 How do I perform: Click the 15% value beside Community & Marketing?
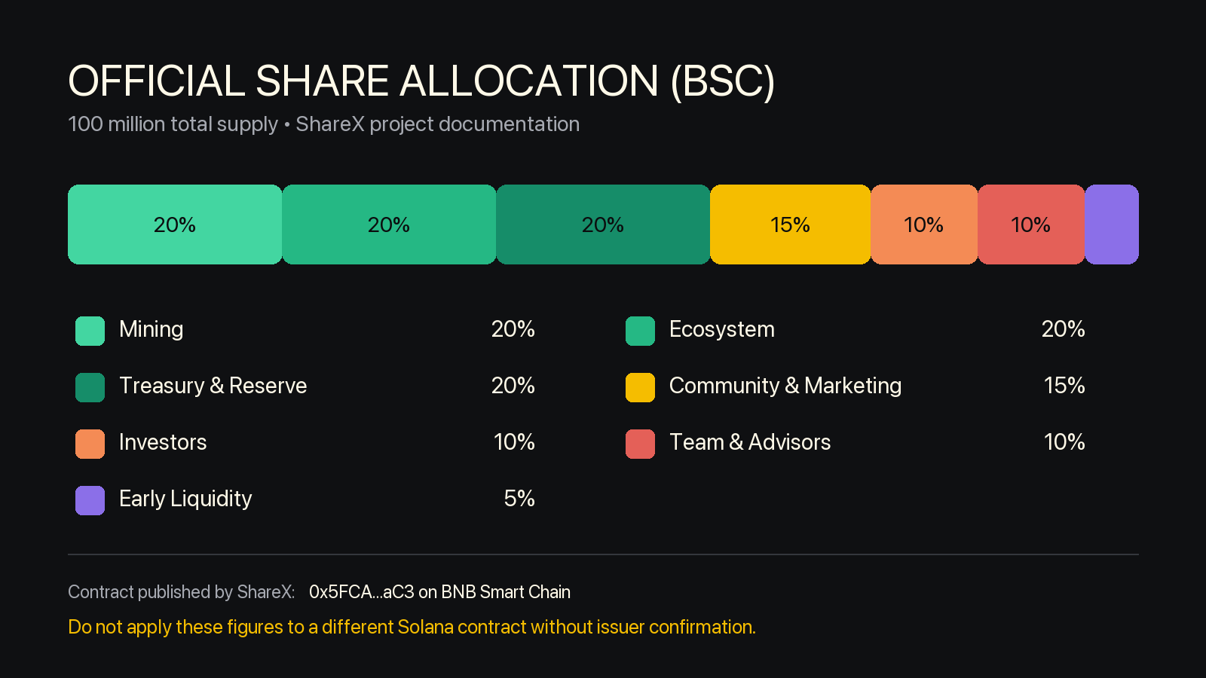[1064, 386]
